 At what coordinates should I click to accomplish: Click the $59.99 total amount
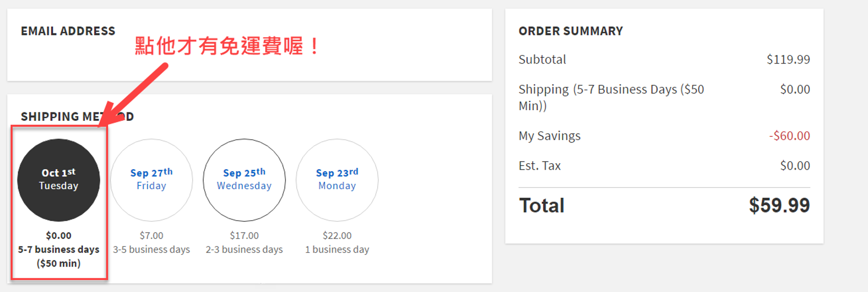[779, 206]
